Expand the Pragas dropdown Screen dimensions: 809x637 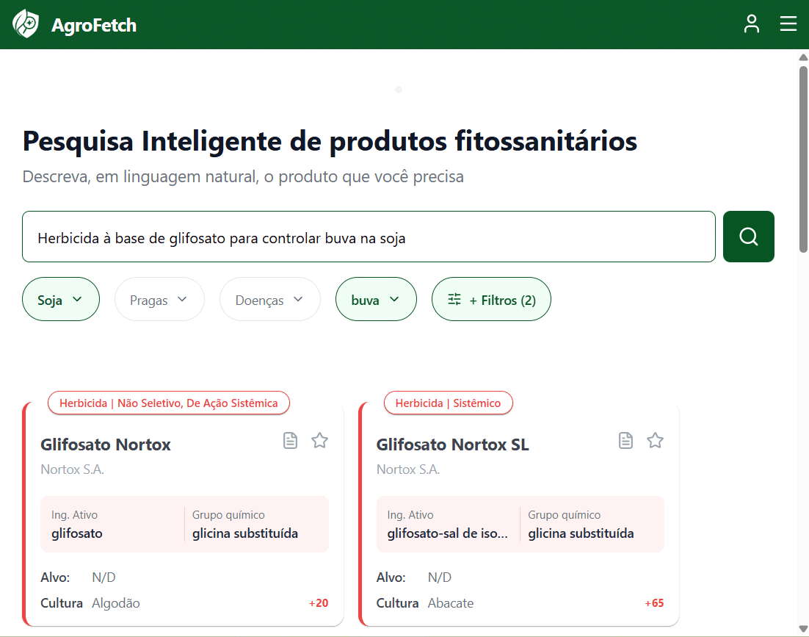[159, 299]
